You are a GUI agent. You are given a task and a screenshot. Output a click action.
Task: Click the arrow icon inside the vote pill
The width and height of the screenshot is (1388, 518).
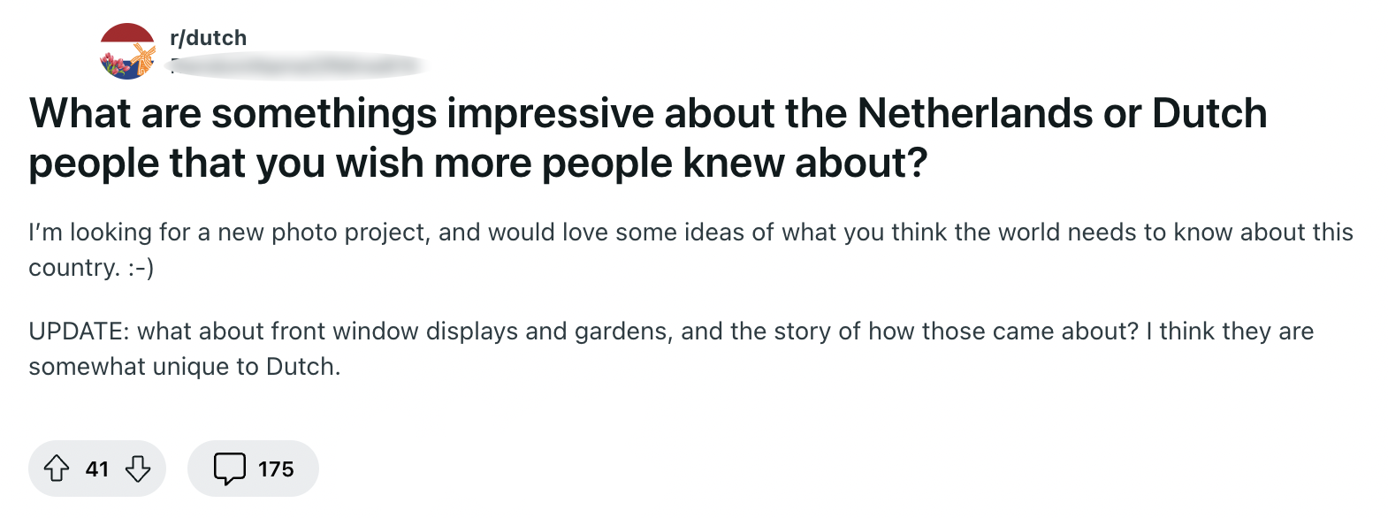click(58, 468)
